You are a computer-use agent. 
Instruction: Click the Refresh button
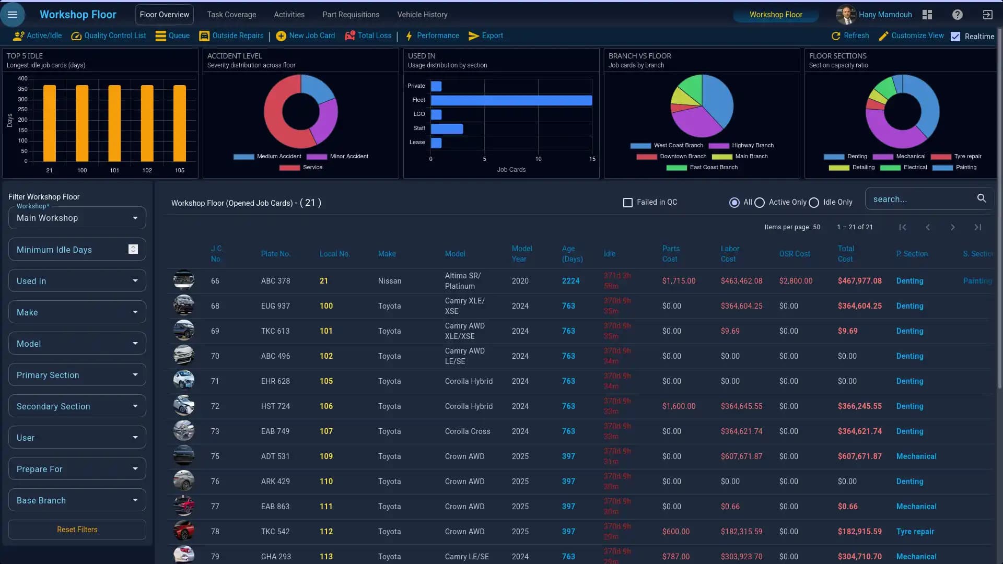point(850,36)
